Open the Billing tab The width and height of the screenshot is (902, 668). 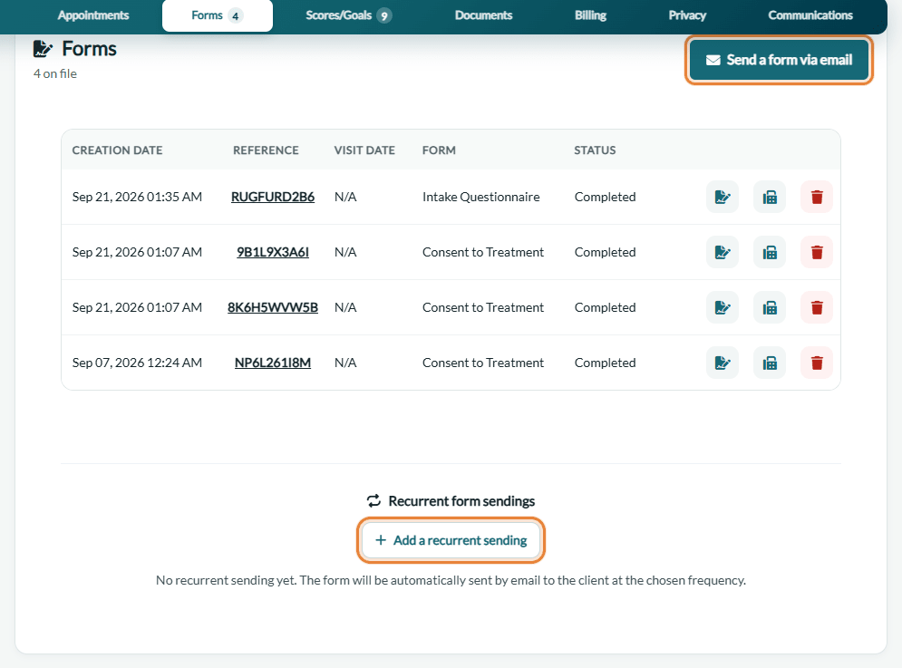pyautogui.click(x=590, y=15)
